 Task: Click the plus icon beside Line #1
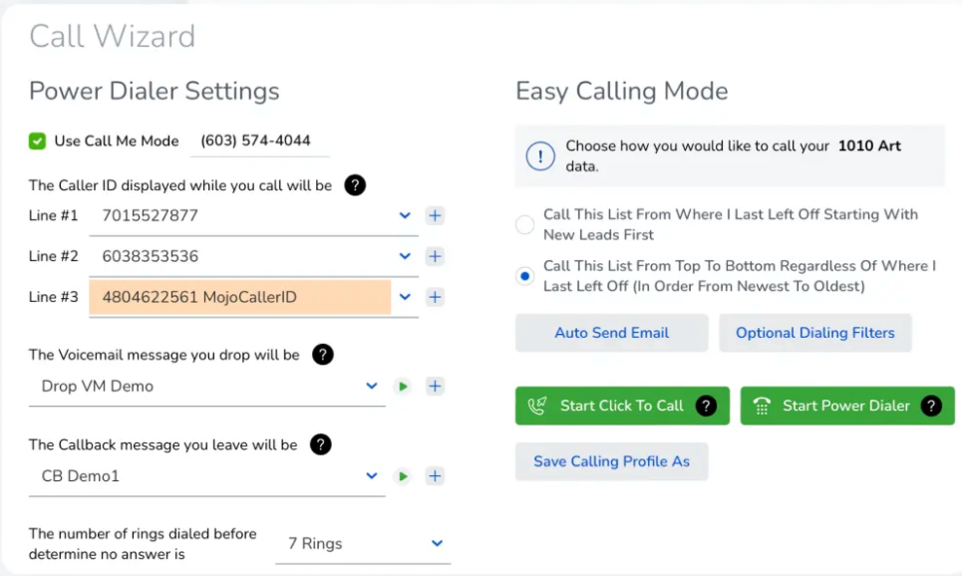[435, 215]
